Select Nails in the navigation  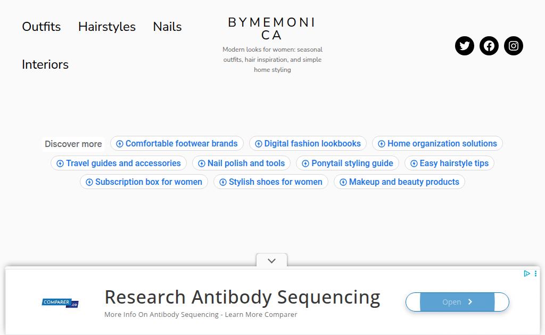click(x=167, y=27)
